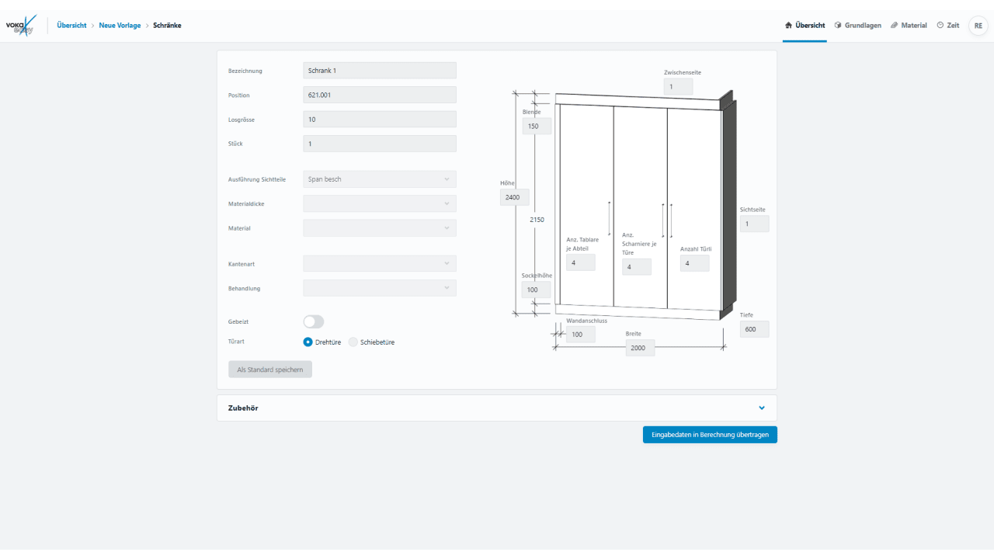Viewport: 994px width, 559px height.
Task: Open the Zeit tab
Action: [947, 26]
